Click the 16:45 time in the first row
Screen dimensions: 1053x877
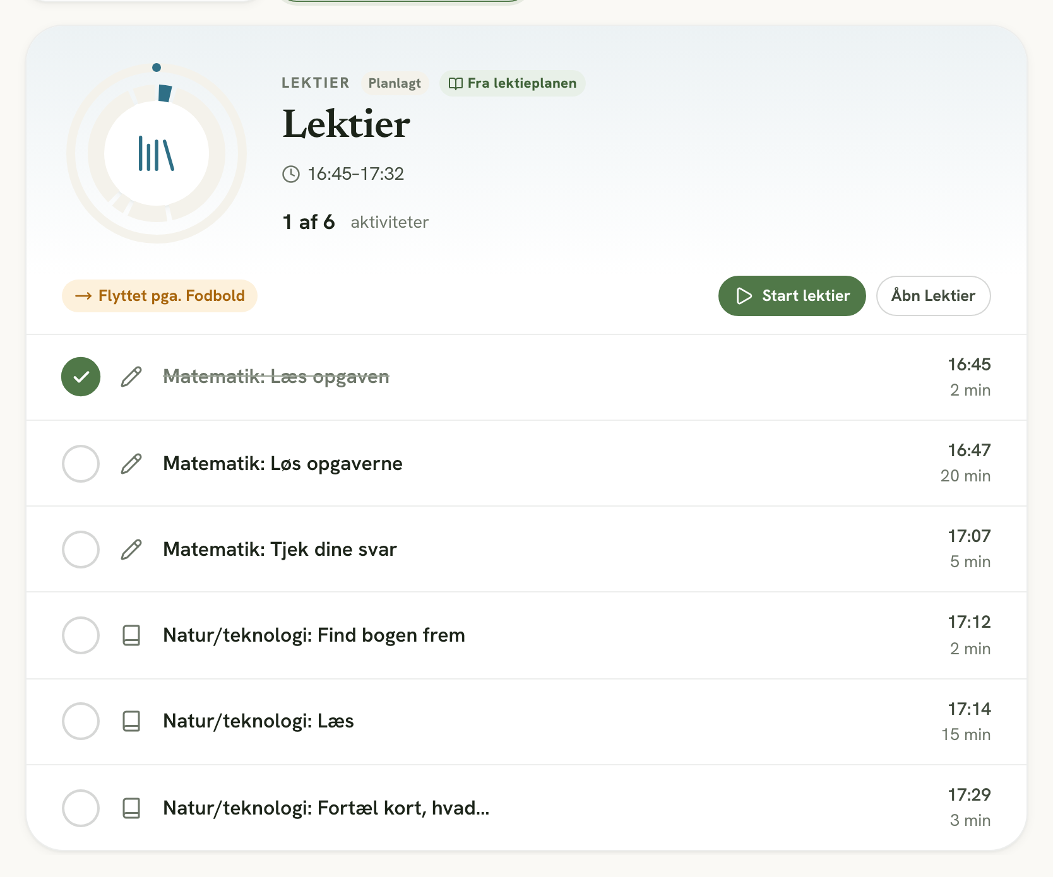pyautogui.click(x=969, y=365)
